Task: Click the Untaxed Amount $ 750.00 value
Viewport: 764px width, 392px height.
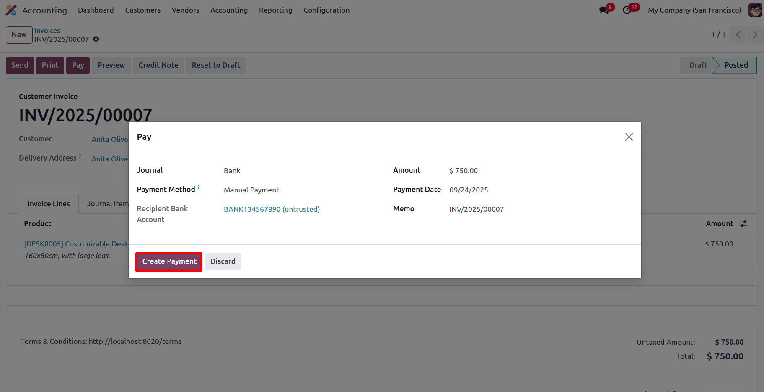Action: 729,342
